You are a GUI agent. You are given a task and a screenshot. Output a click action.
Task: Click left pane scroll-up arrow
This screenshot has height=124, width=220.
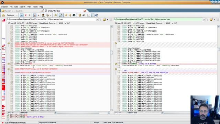(112, 26)
